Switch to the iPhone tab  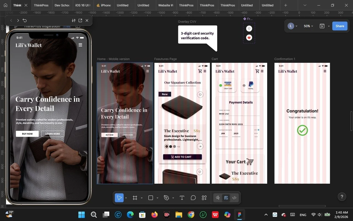click(x=104, y=5)
